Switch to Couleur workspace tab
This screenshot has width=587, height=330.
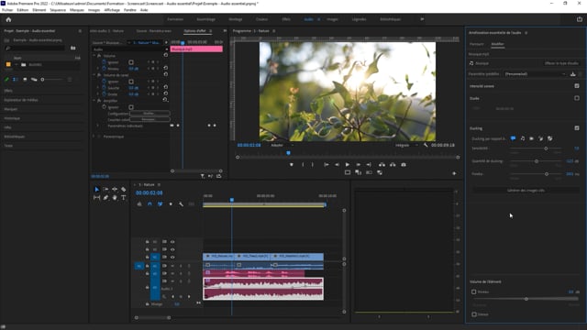tap(261, 19)
